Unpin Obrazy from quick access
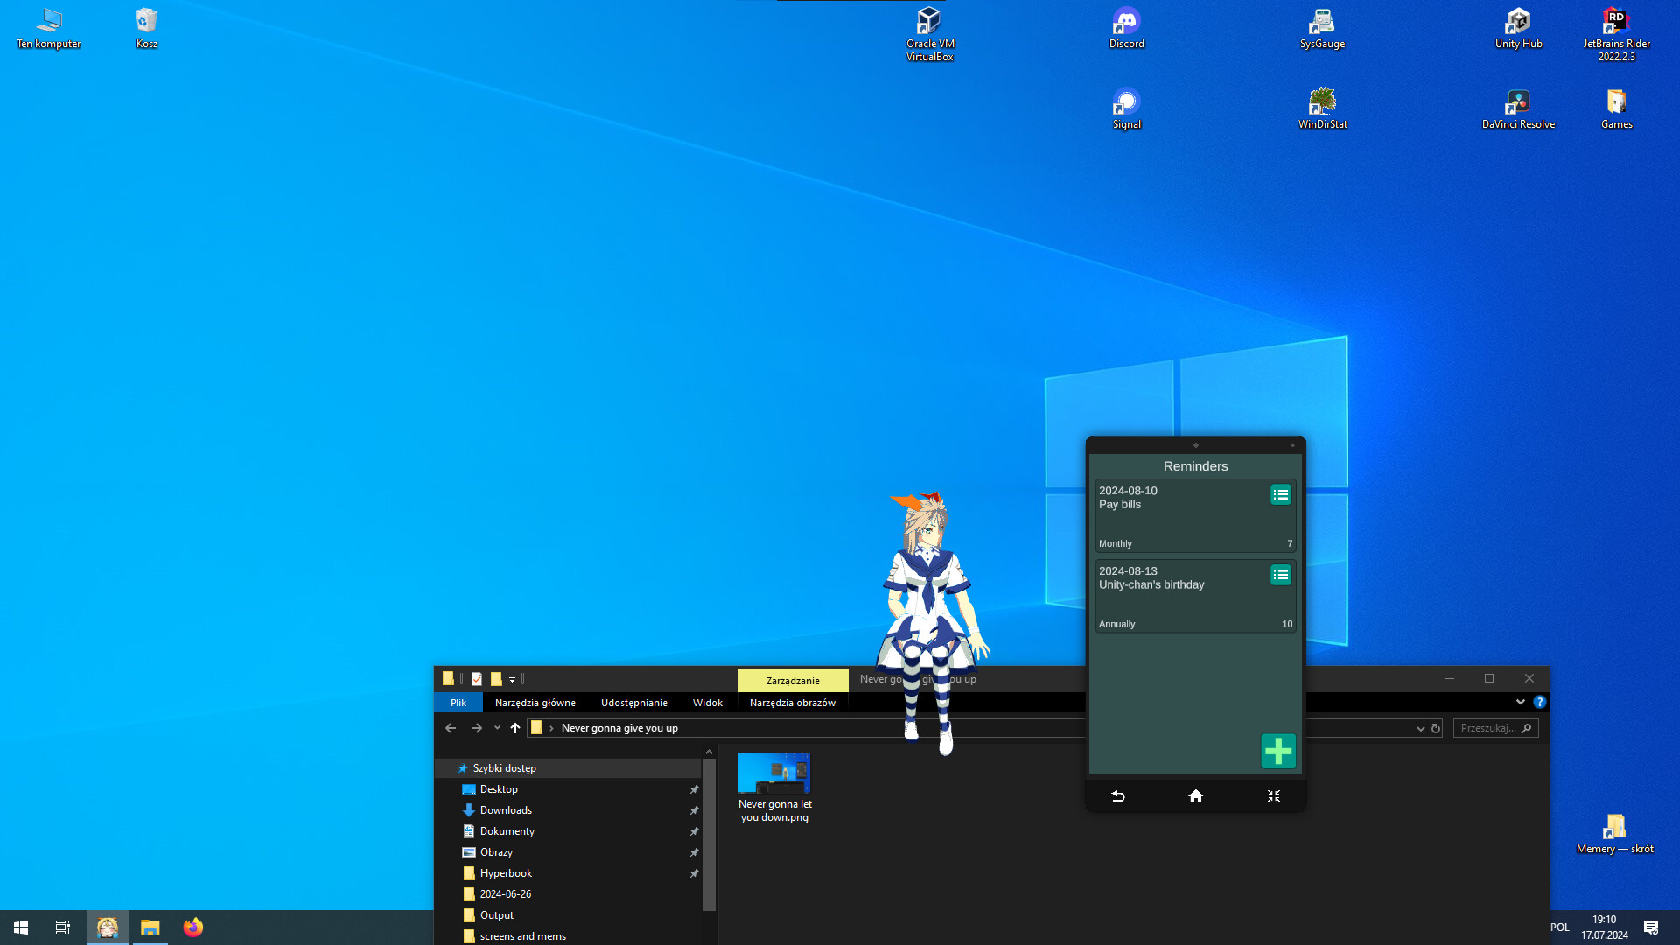Screen dimensions: 1680x945 (694, 851)
